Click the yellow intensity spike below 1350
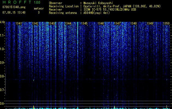 point(167,107)
